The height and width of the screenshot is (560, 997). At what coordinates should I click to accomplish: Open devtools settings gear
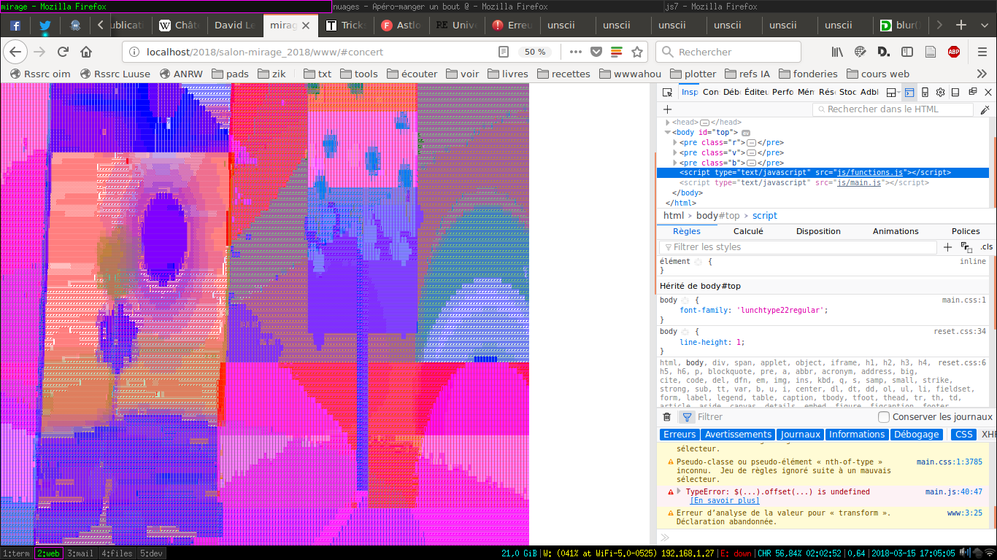(x=940, y=93)
